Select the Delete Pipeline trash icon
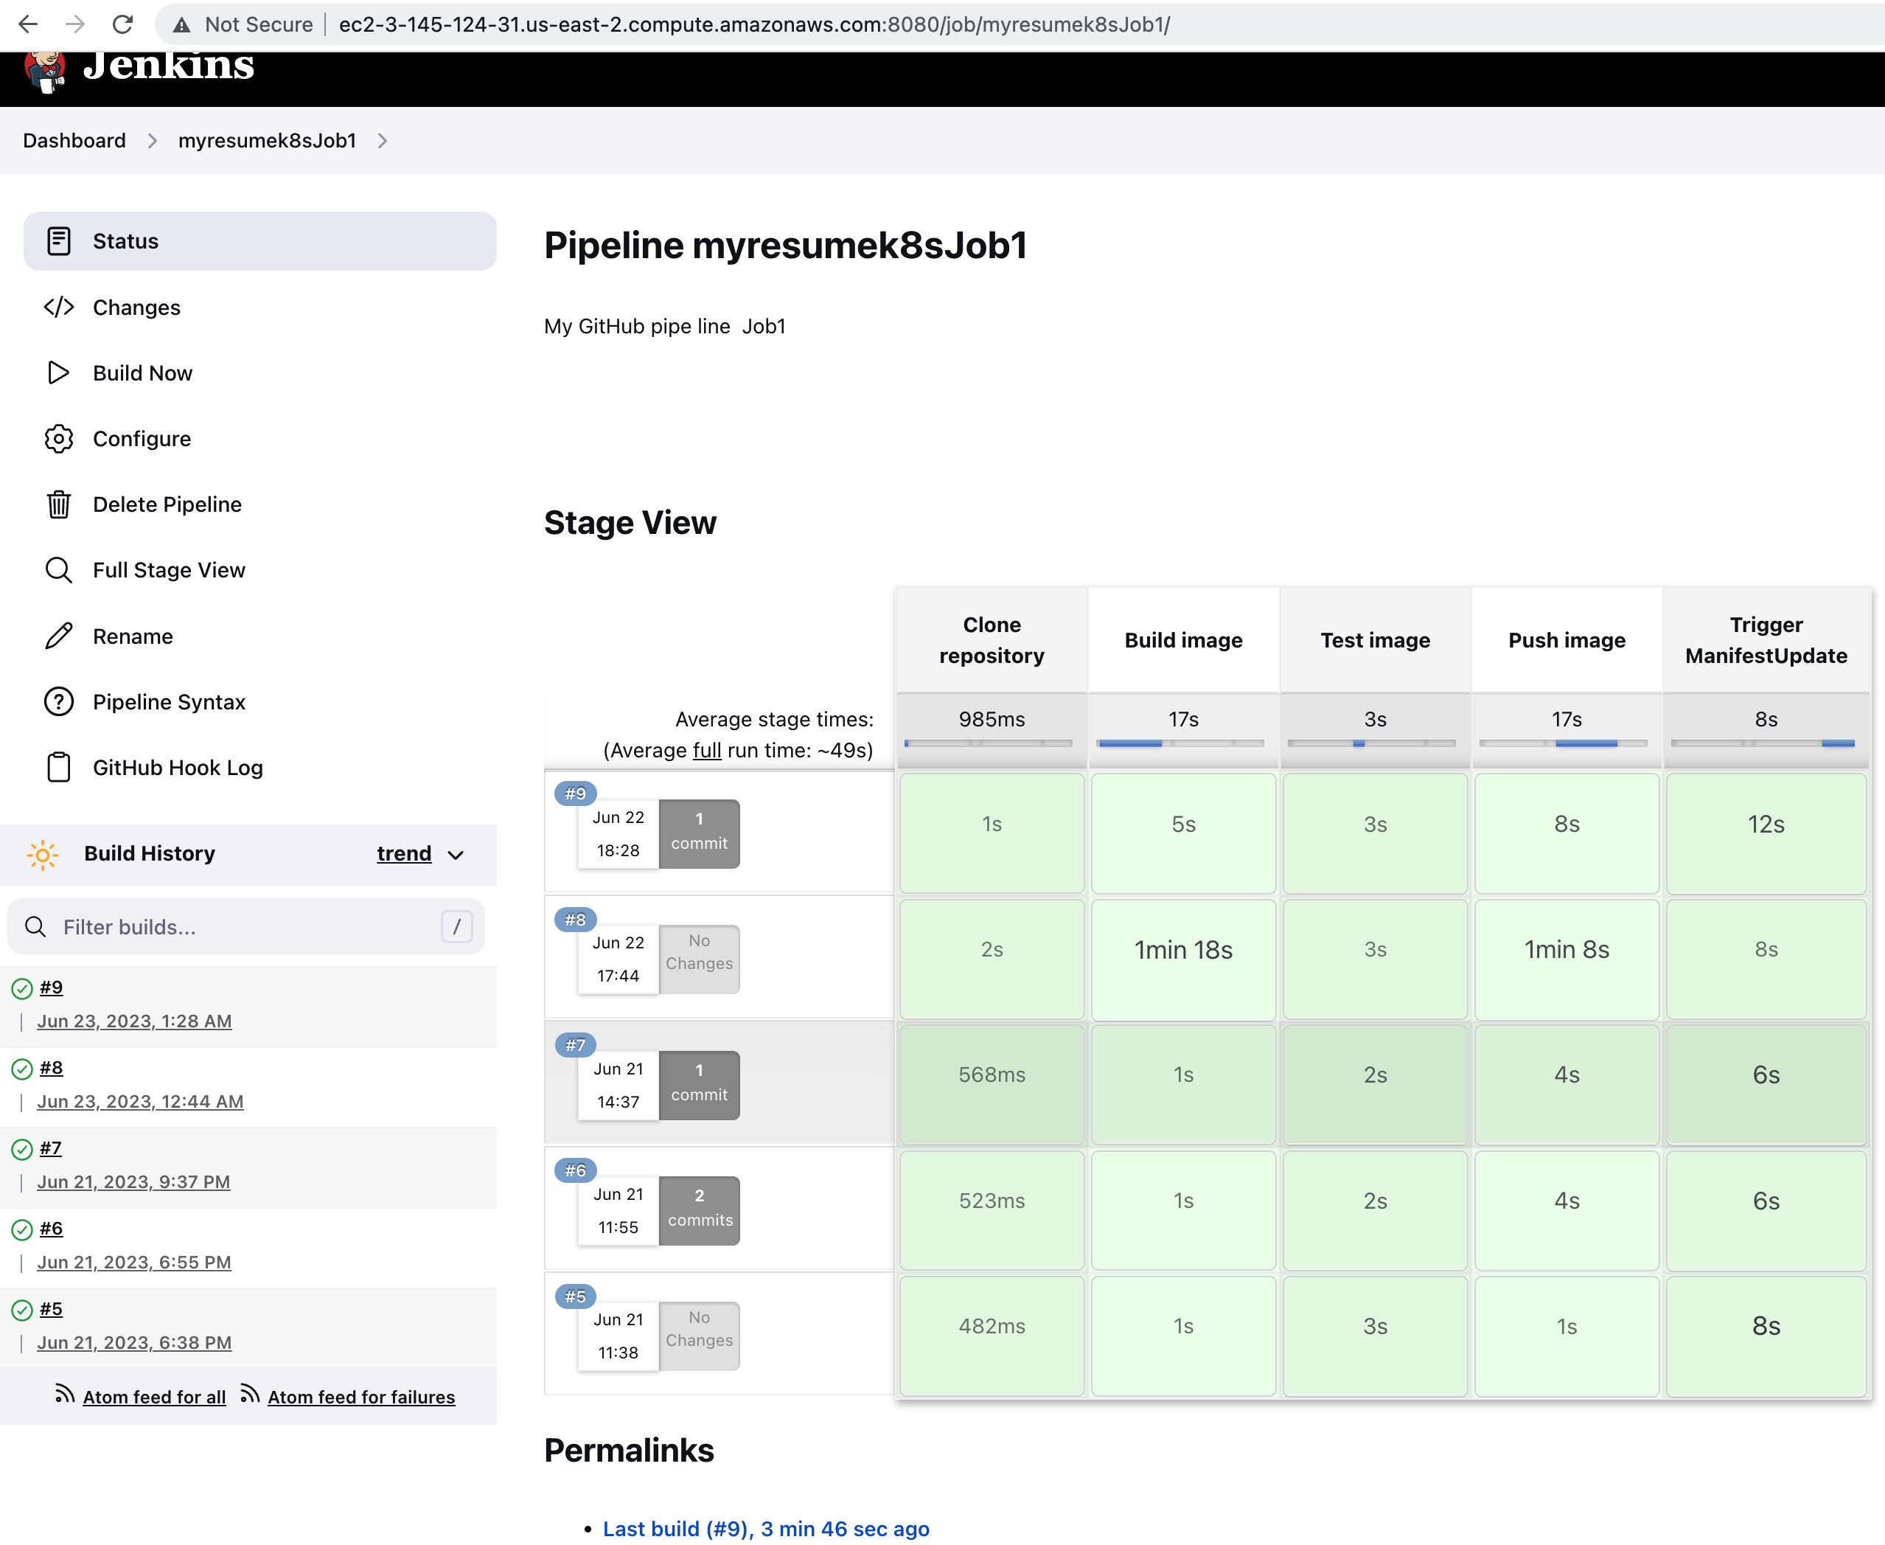1885x1545 pixels. 59,504
